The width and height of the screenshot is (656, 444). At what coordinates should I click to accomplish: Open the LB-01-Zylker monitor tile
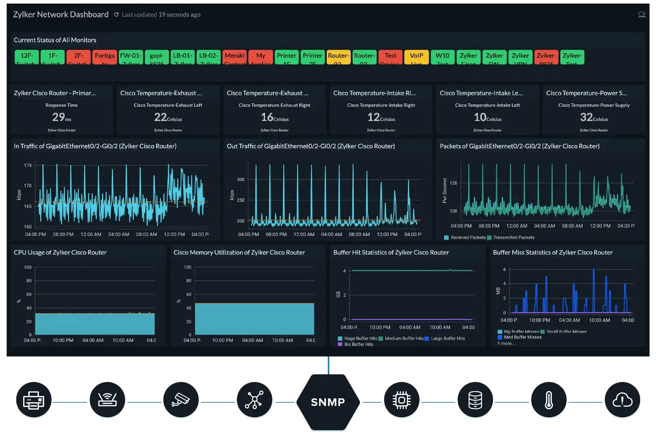pyautogui.click(x=183, y=57)
